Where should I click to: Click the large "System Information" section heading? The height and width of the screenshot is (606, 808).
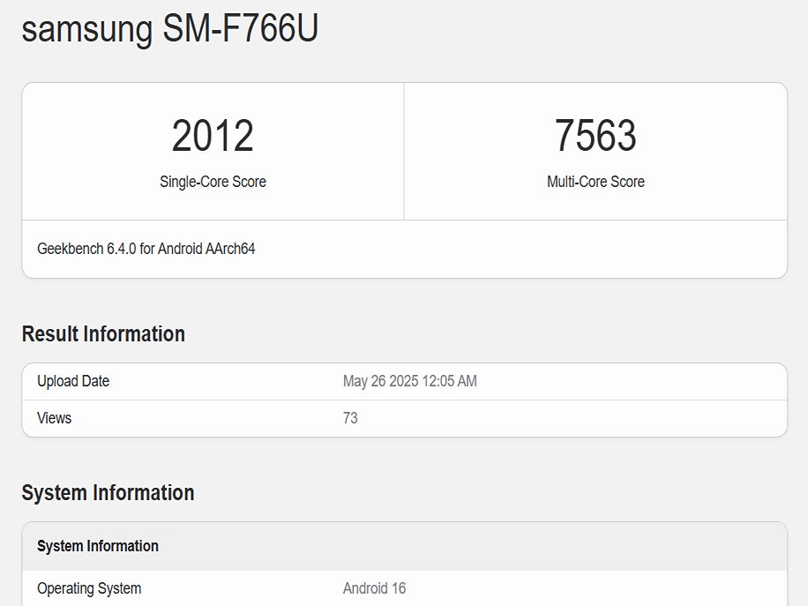[108, 493]
